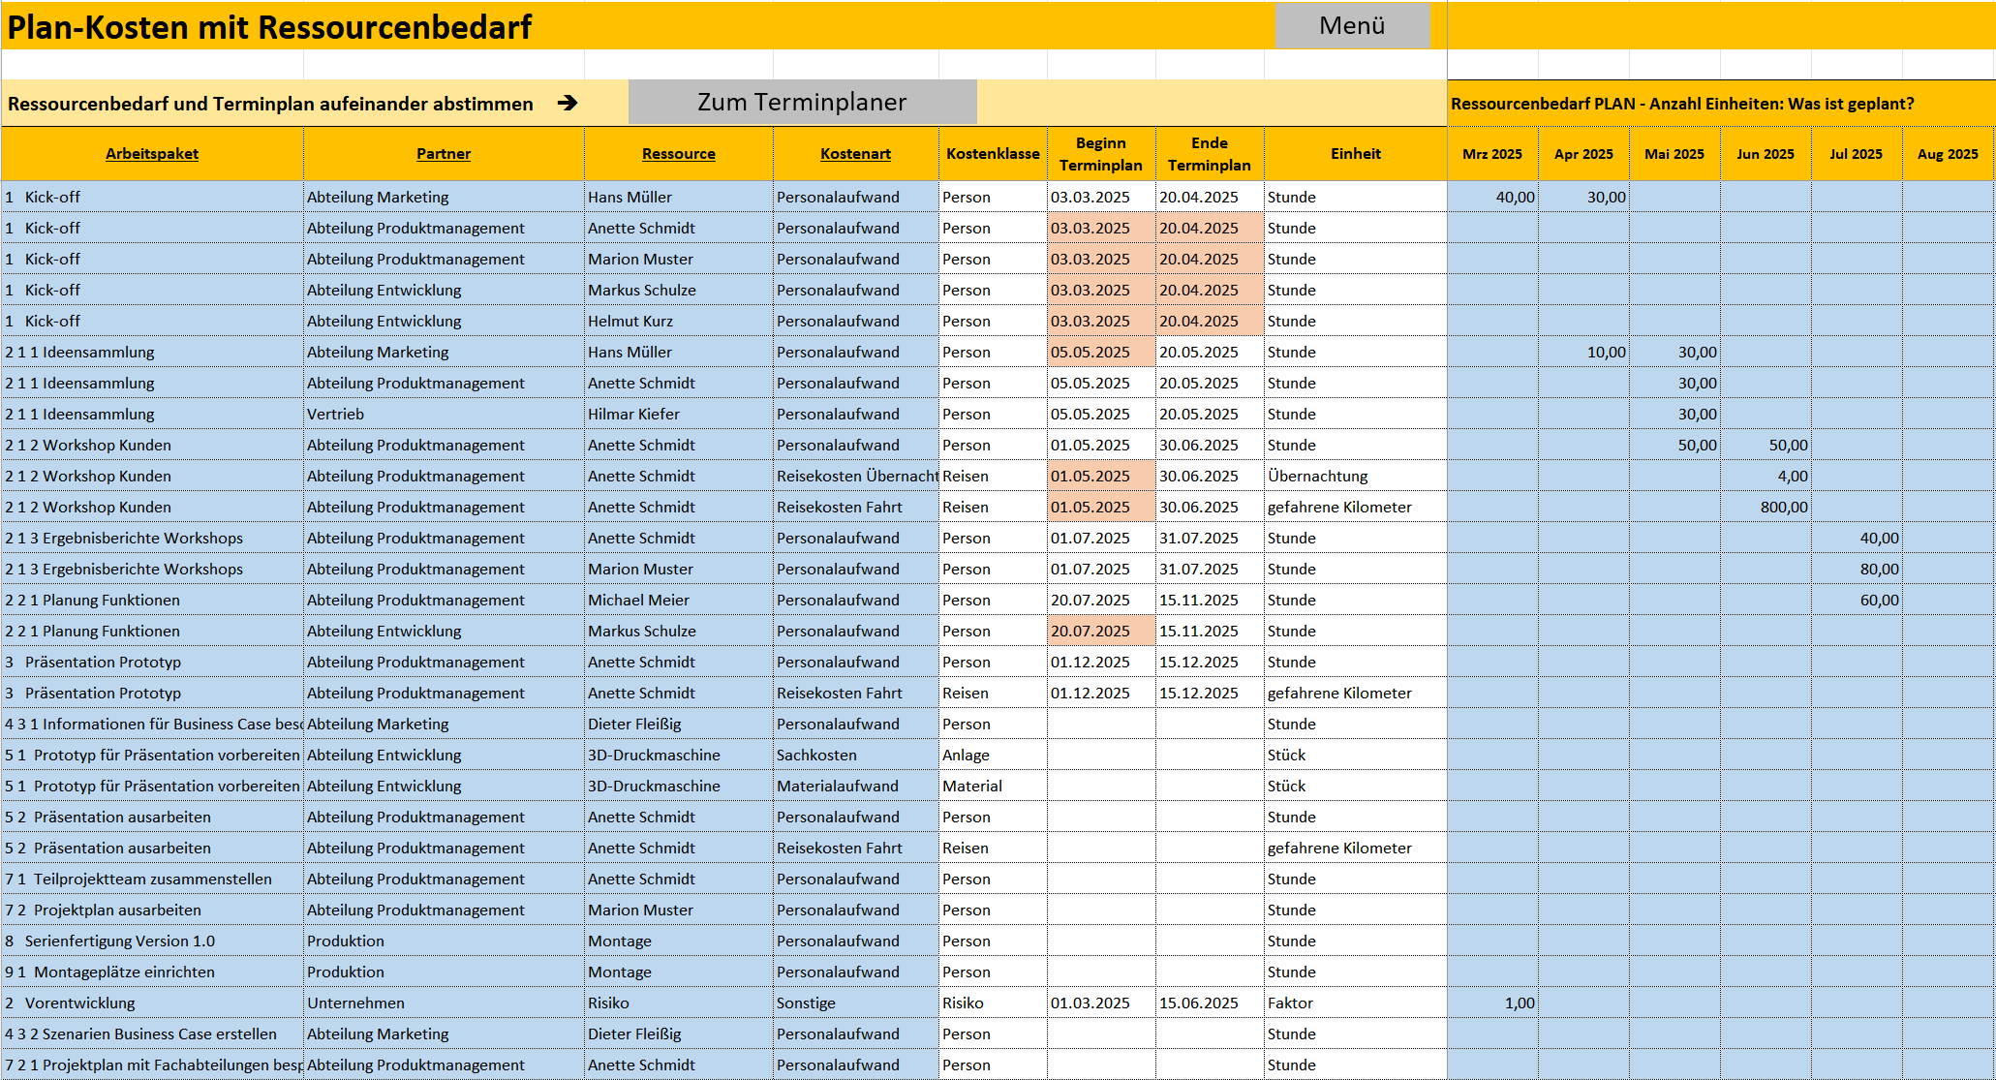Image resolution: width=1996 pixels, height=1080 pixels.
Task: Select '2 Vorentwicklung' work package cell
Action: (152, 1003)
